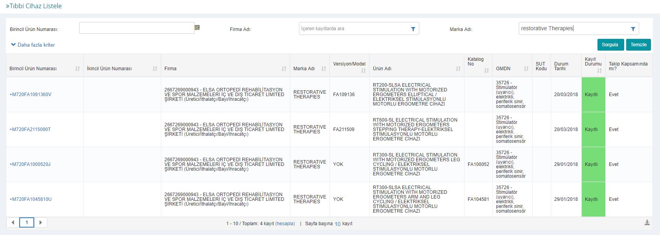Screen dimensions: 660x235
Task: Sort by İkincil Ürün Numarası column
Action: 155,69
